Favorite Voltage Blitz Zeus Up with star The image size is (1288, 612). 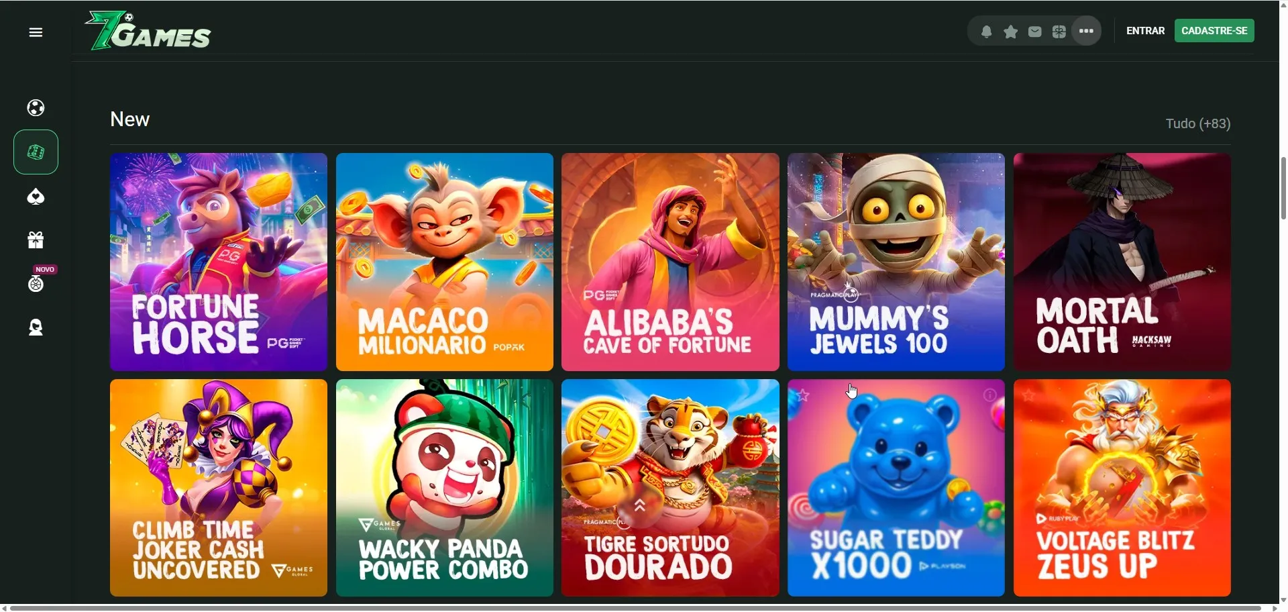pos(1028,395)
